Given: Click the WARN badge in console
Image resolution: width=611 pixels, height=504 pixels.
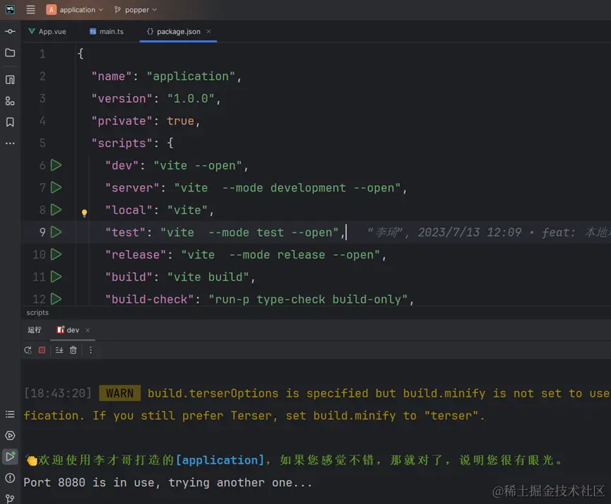Looking at the screenshot, I should (x=119, y=393).
